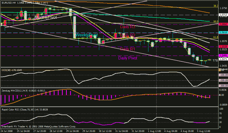The width and height of the screenshot is (228, 133).
Task: Click the 31 Jul 20:00 time label
Action: 138,131
